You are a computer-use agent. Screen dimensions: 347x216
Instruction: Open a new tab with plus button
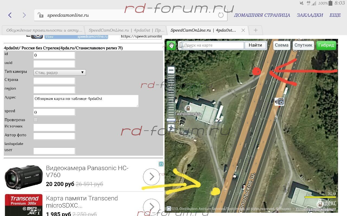tap(255, 30)
